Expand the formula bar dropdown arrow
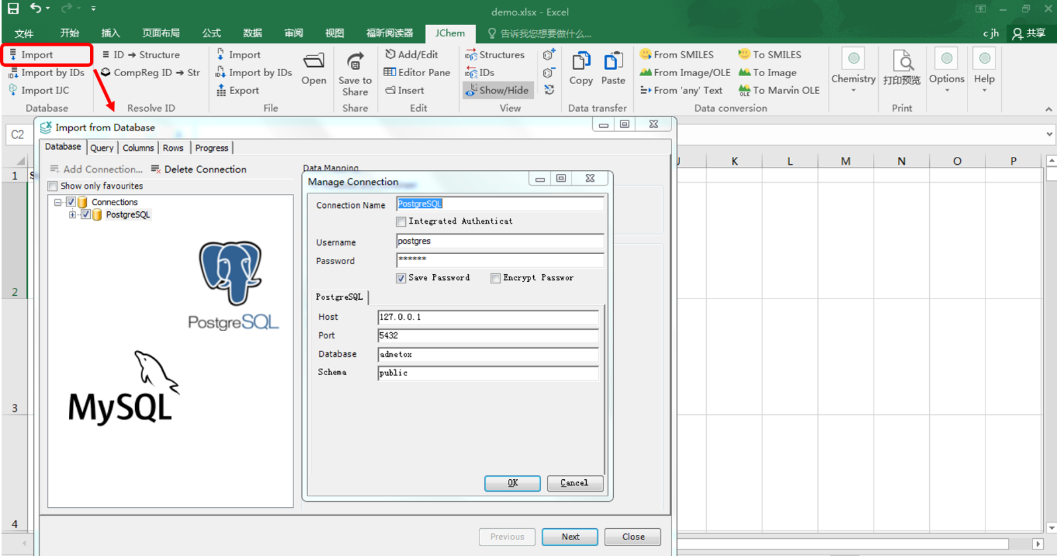The height and width of the screenshot is (556, 1057). click(1050, 134)
